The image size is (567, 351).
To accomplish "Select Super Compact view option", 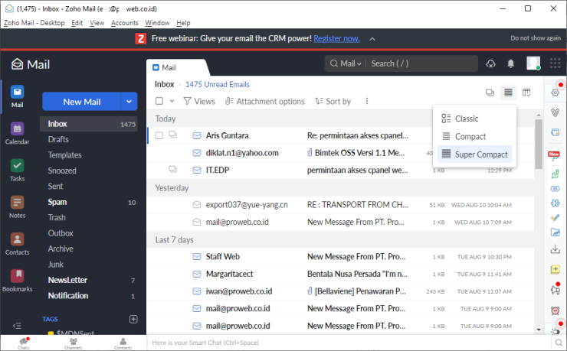I will point(474,154).
